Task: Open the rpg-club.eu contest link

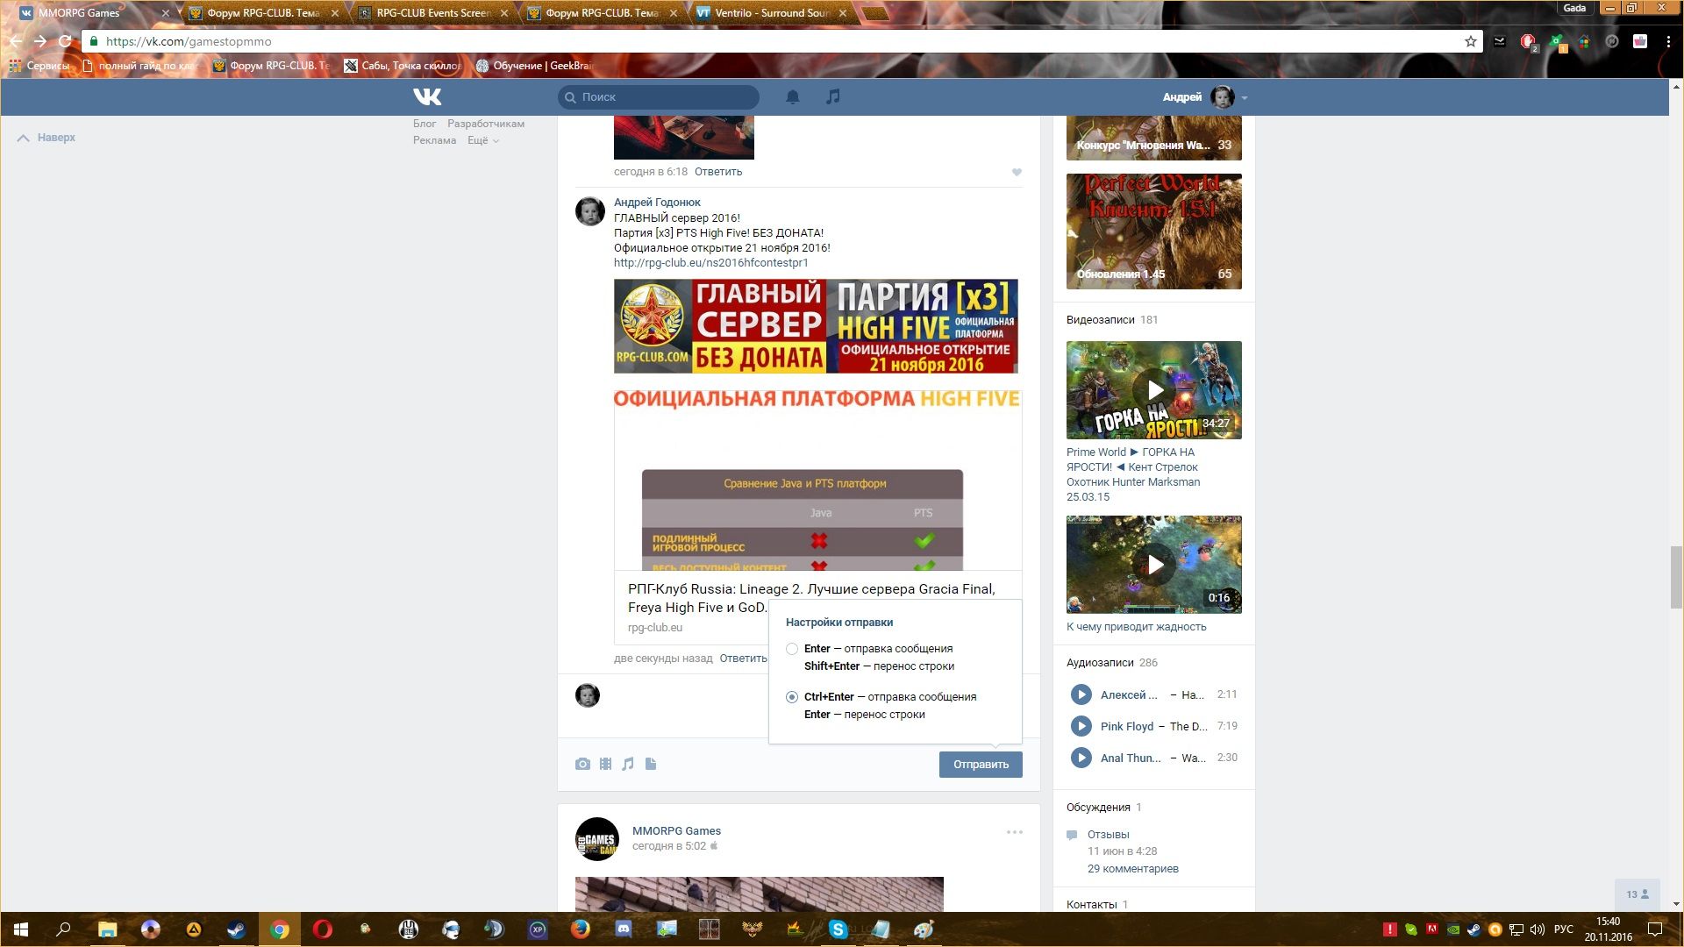Action: click(710, 262)
